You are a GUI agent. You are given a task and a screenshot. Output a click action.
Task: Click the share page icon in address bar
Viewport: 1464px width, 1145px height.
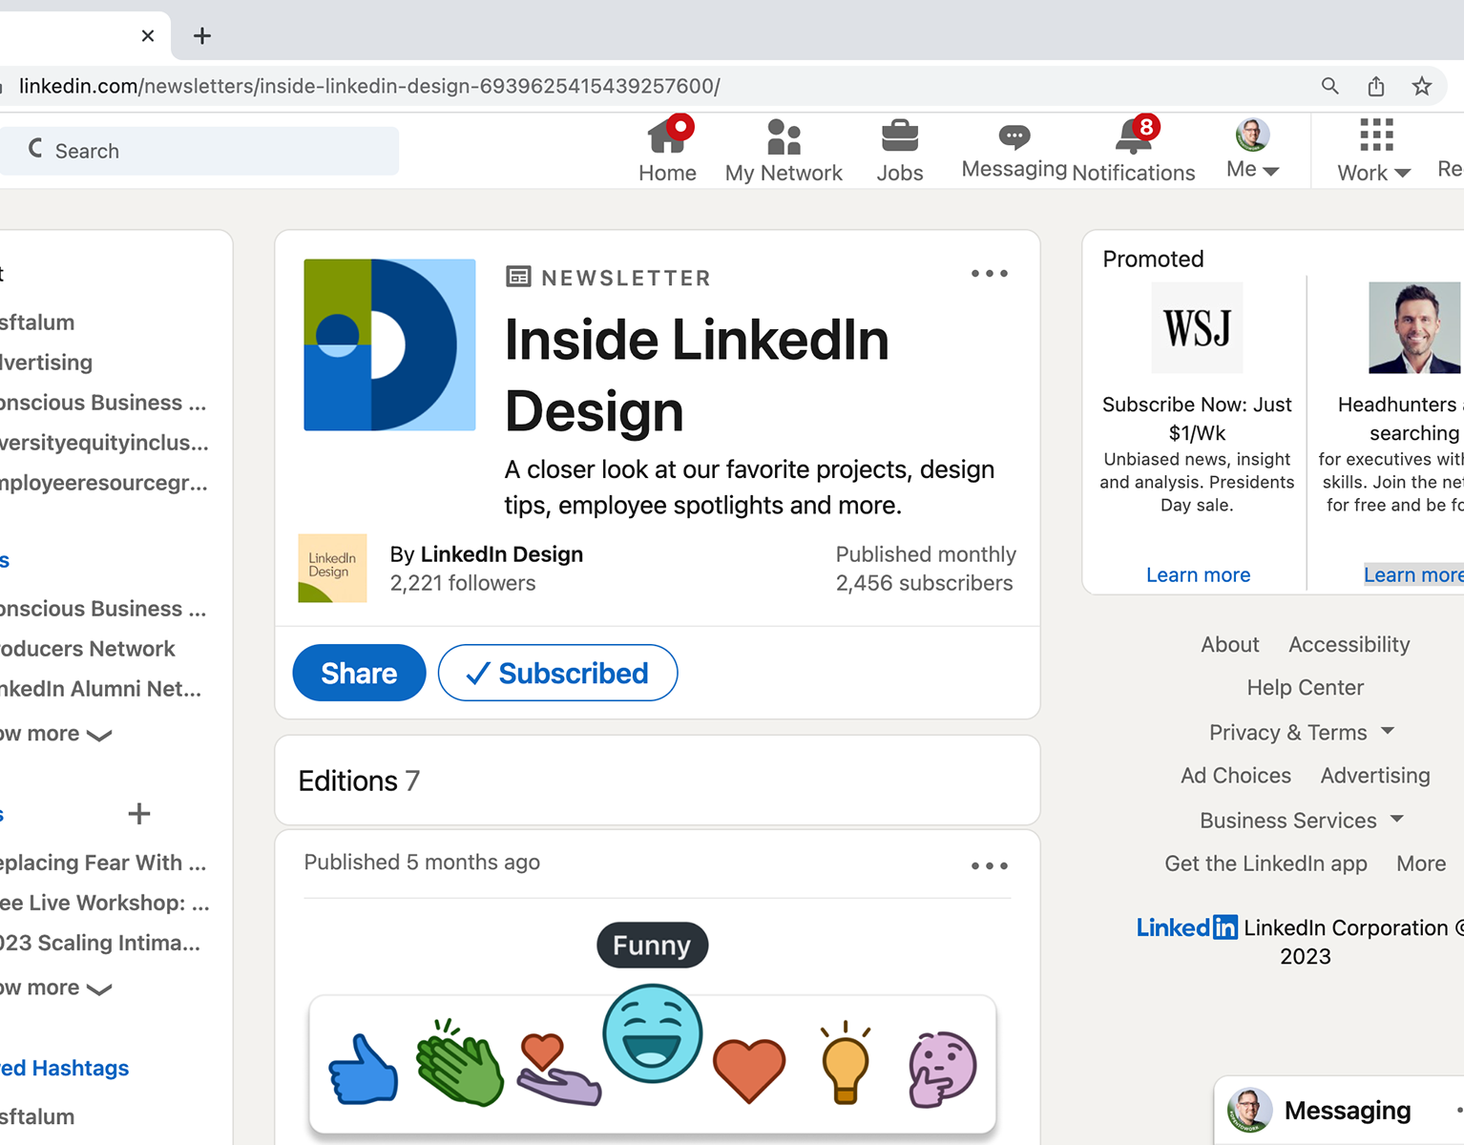coord(1375,86)
